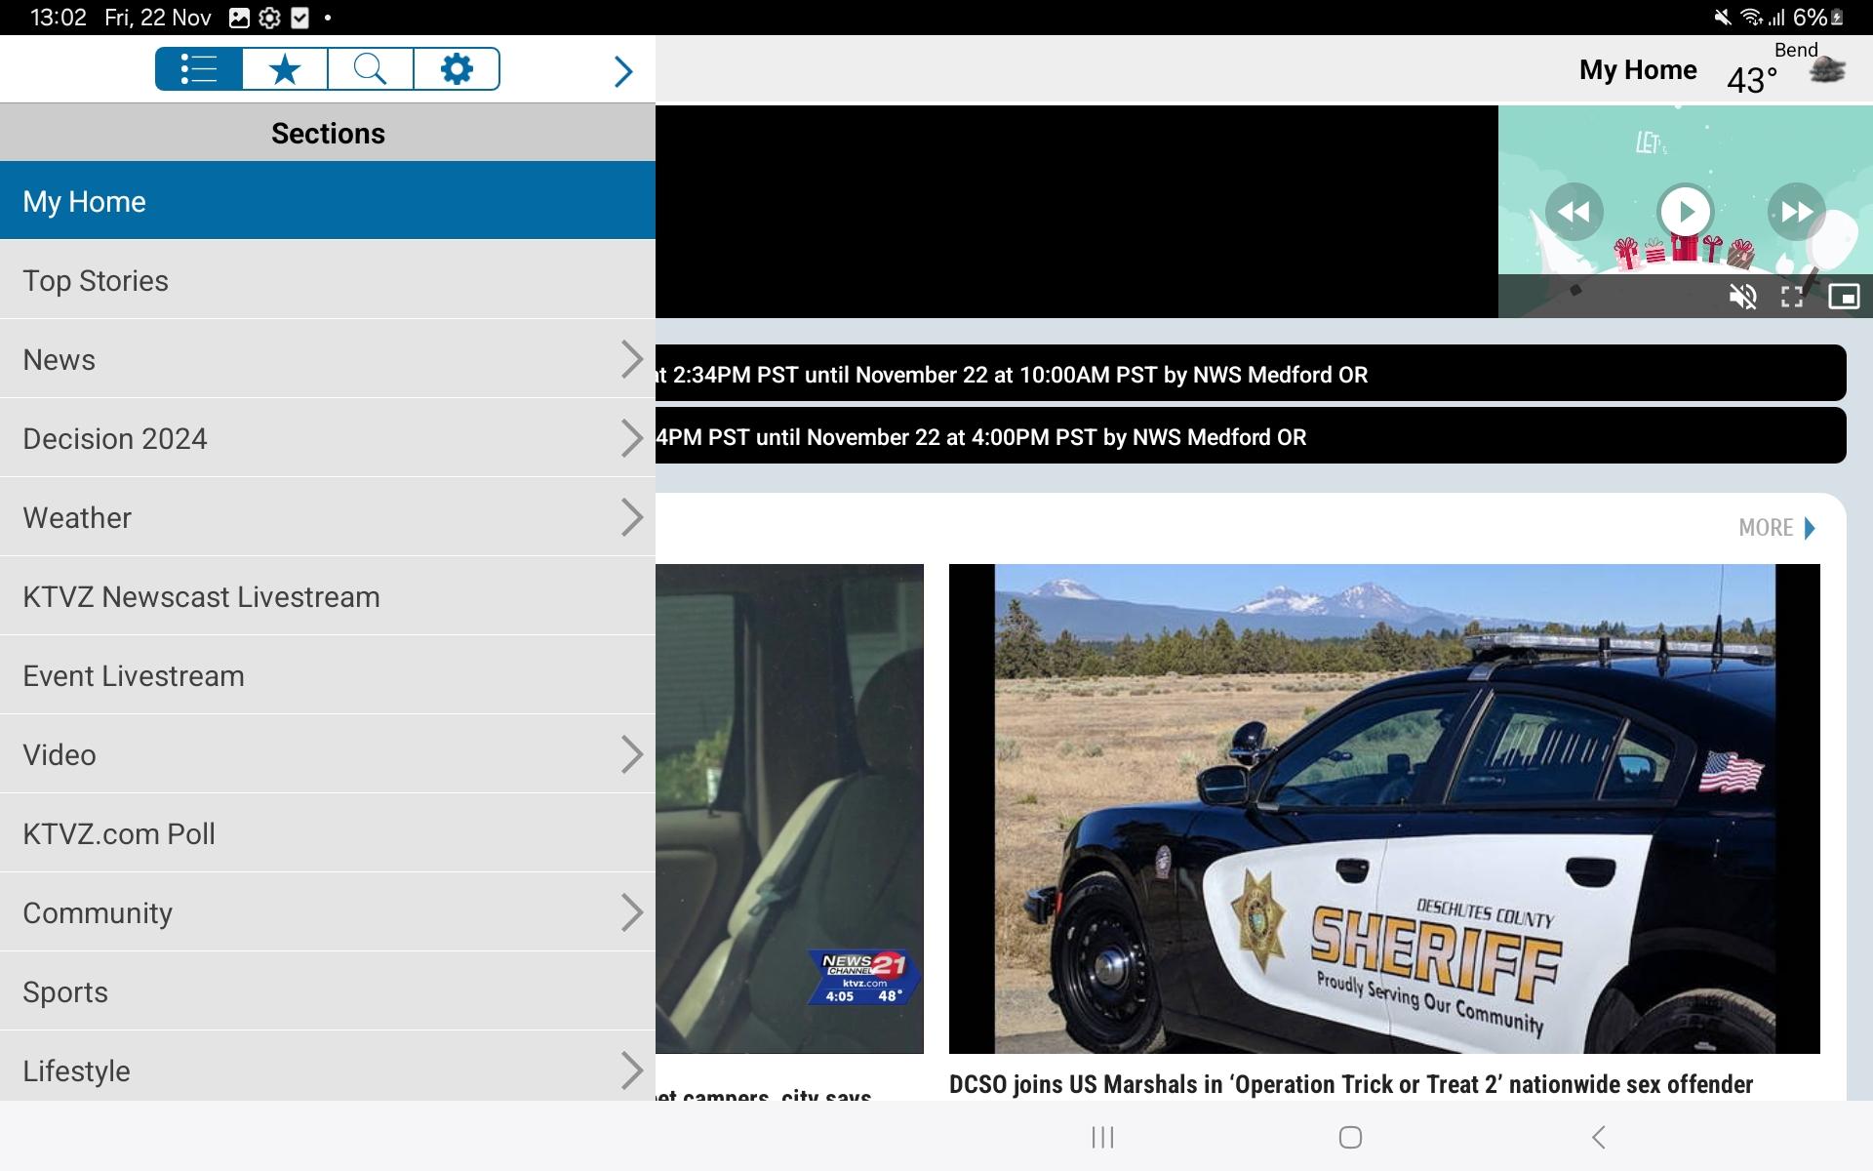Tap the My Home header title
1873x1171 pixels.
pyautogui.click(x=1638, y=70)
